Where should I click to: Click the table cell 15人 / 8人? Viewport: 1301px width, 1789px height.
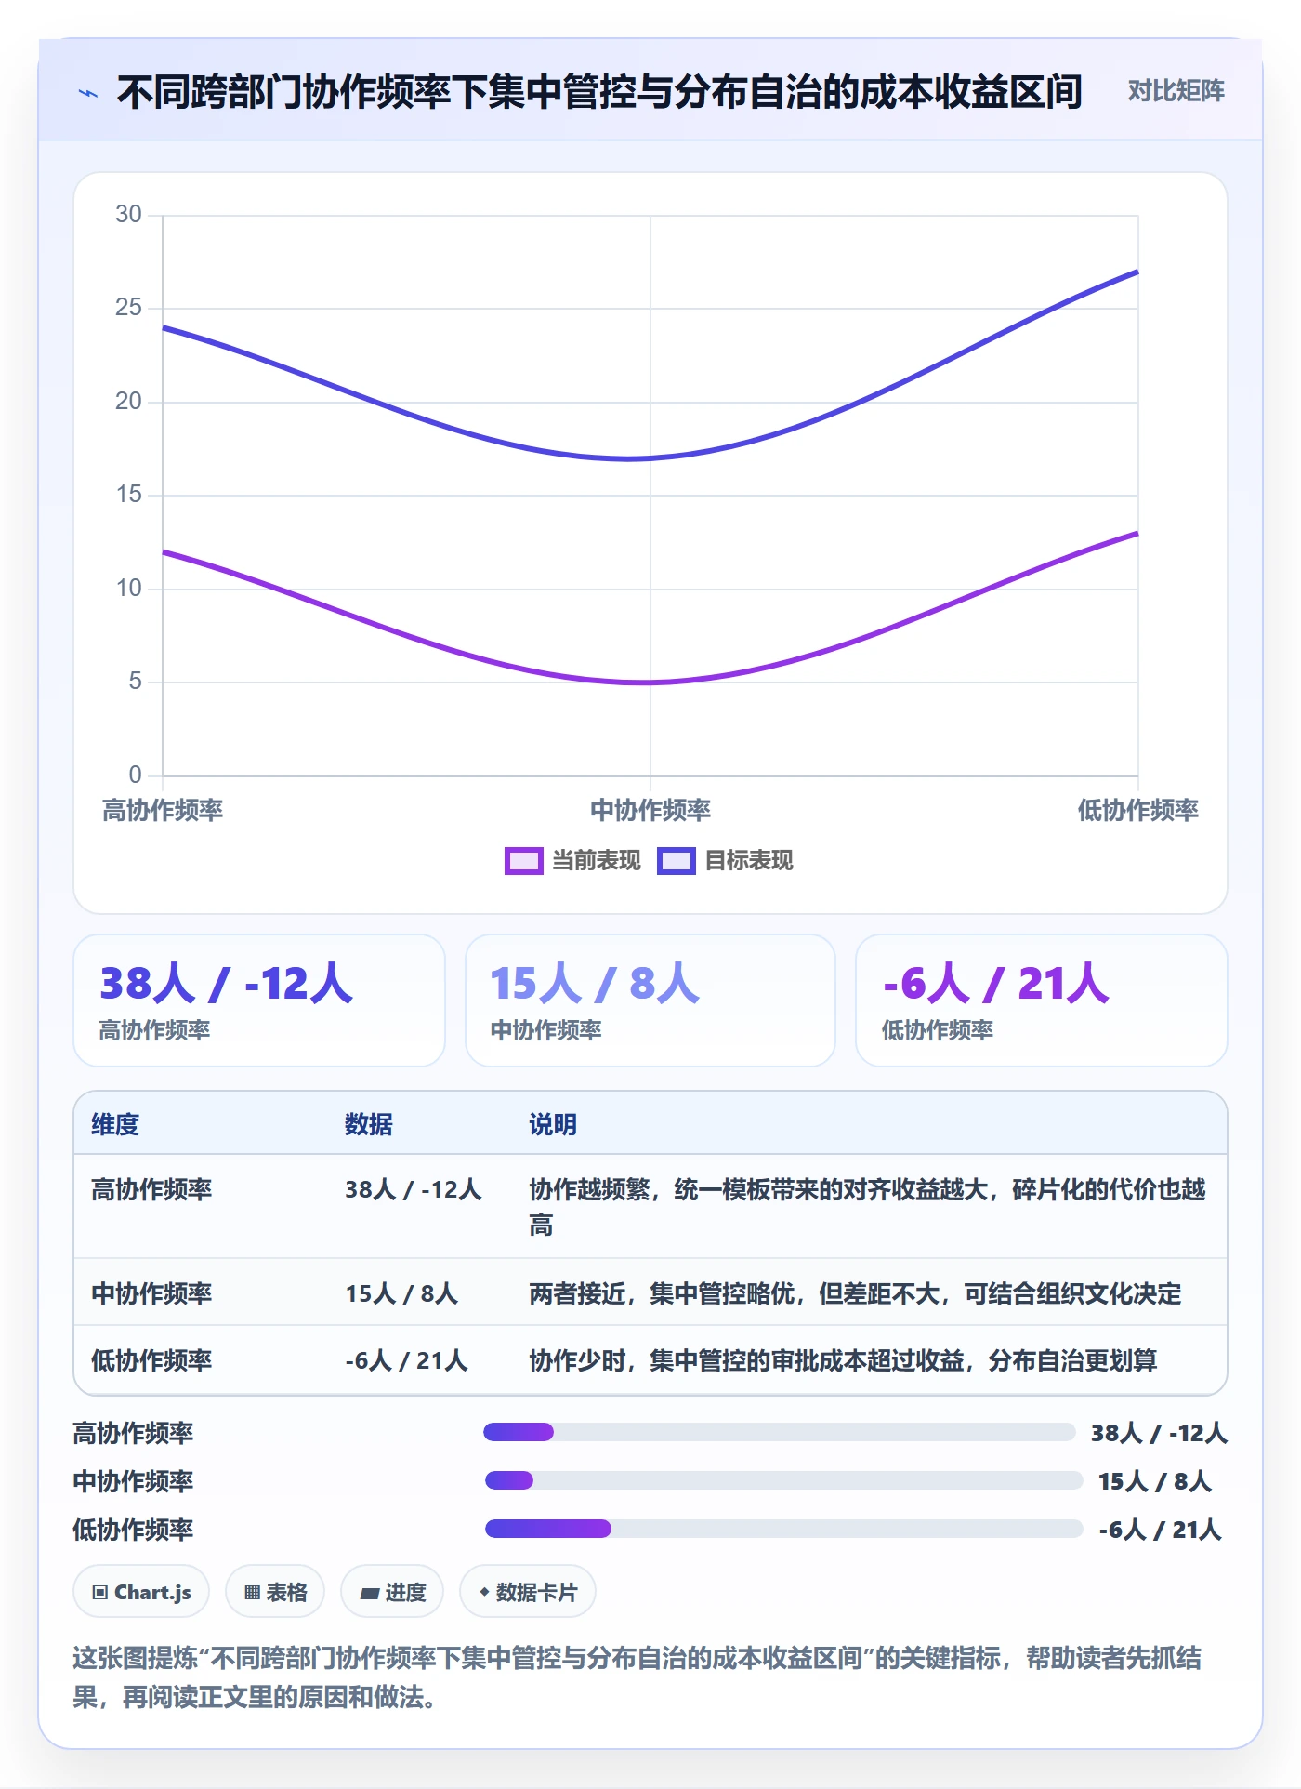(401, 1293)
